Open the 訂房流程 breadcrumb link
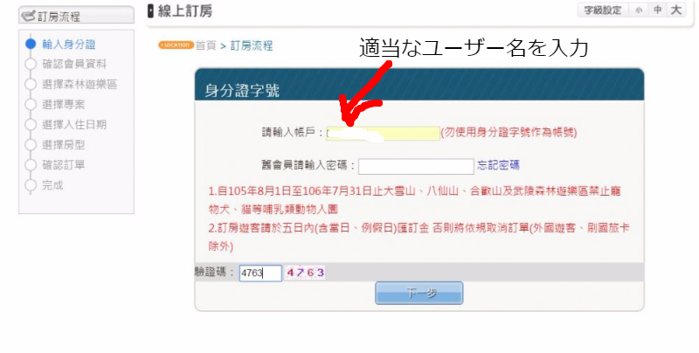699x353 pixels. (x=252, y=45)
